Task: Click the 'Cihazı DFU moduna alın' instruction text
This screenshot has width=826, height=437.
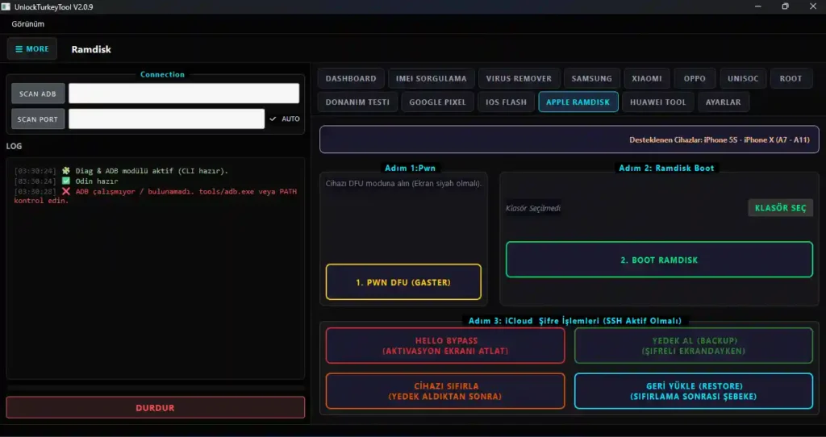Action: point(403,183)
